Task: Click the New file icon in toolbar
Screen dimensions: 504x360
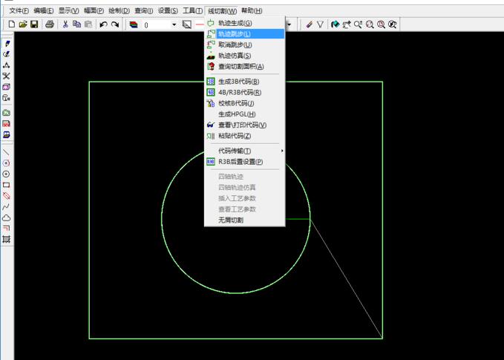Action: click(x=11, y=24)
